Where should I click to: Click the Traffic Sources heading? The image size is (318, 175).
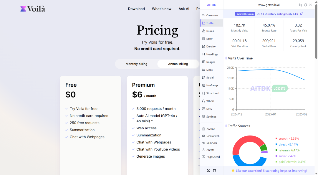pyautogui.click(x=239, y=126)
